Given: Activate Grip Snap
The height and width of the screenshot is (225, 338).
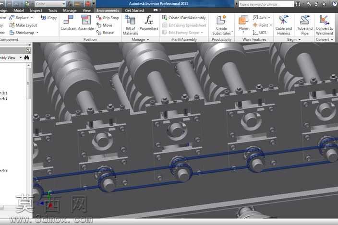Looking at the screenshot, I should [108, 18].
